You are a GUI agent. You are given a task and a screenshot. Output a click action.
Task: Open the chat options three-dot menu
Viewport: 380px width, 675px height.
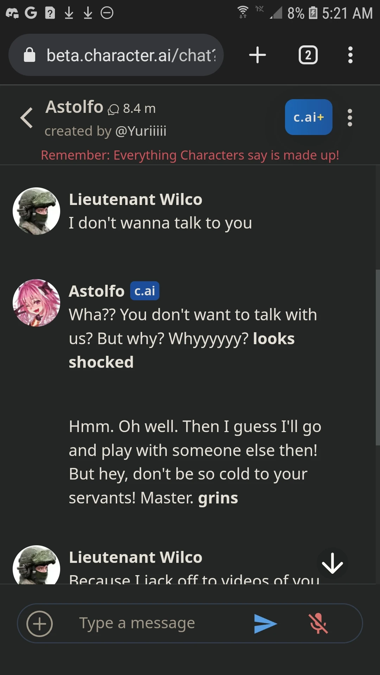(350, 117)
